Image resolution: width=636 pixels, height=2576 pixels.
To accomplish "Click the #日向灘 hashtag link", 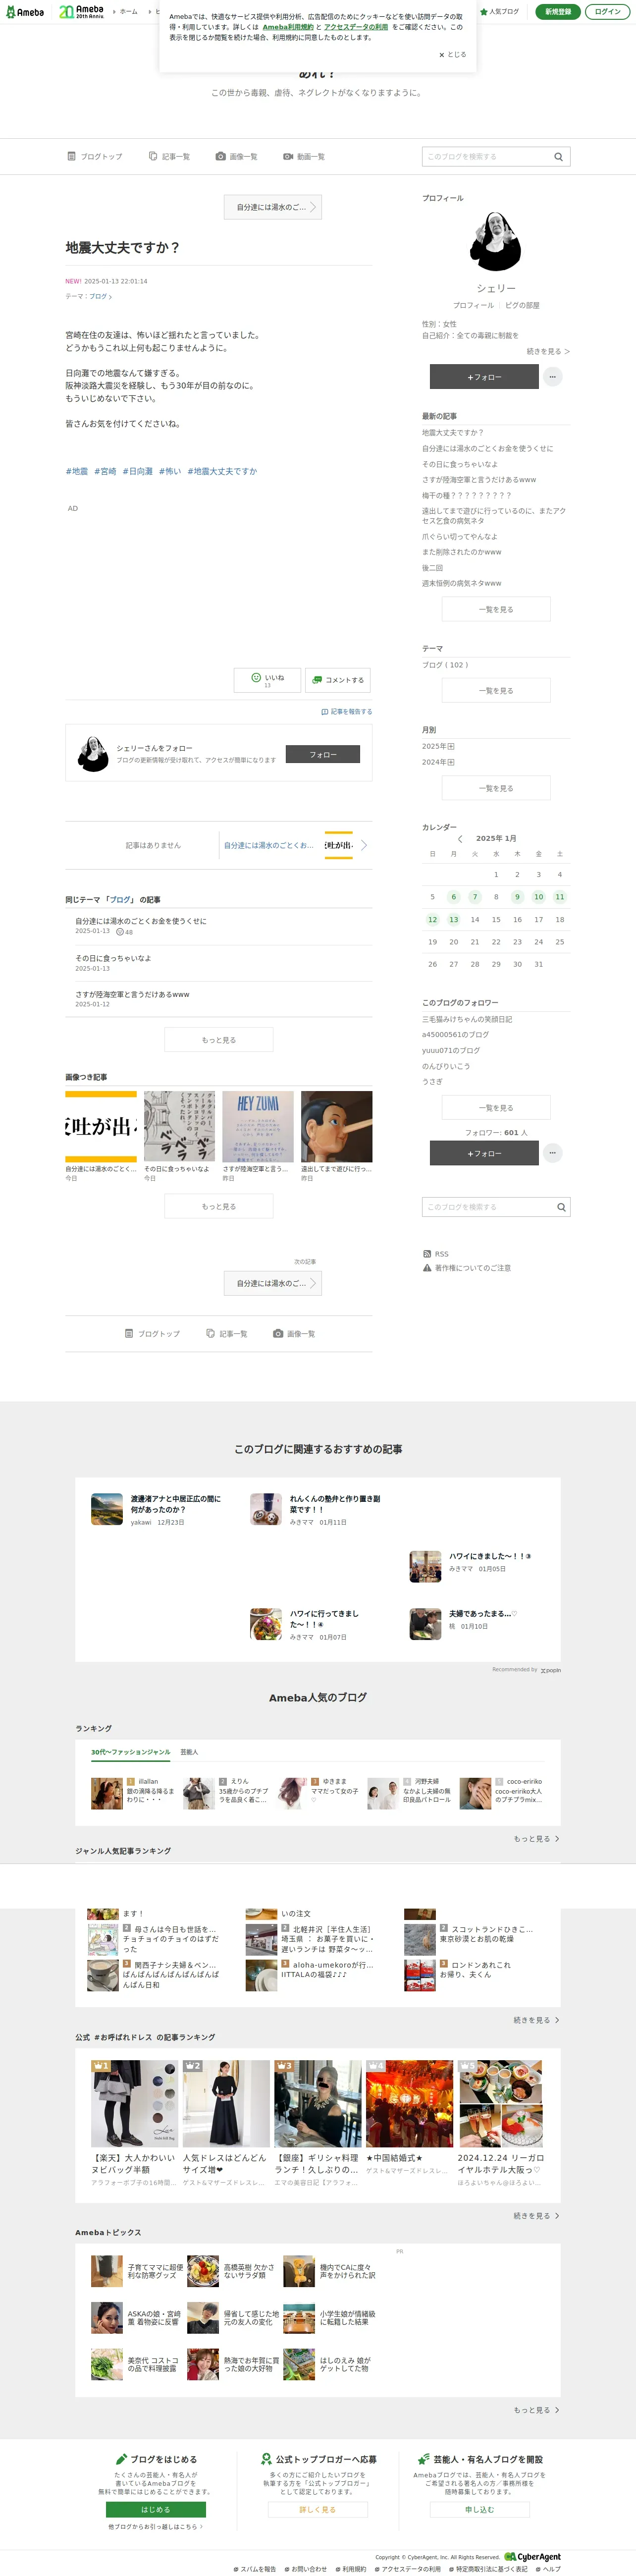I will pyautogui.click(x=138, y=471).
